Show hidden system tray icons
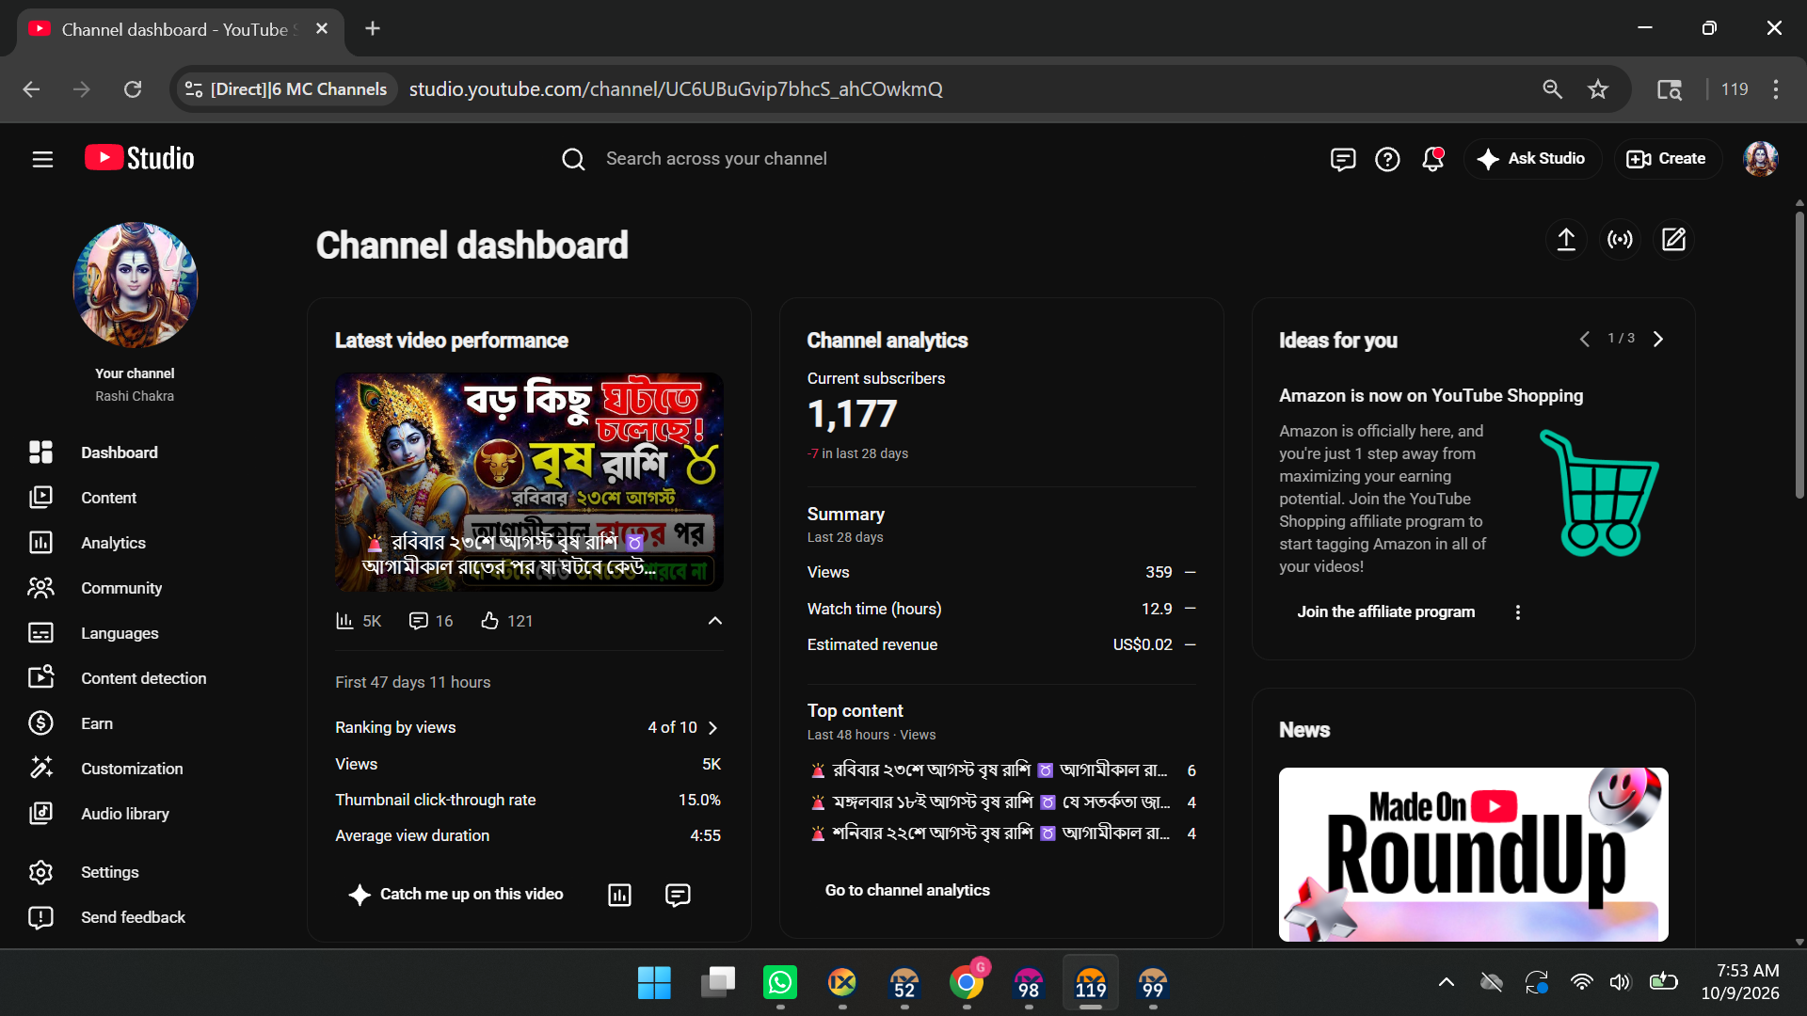Image resolution: width=1807 pixels, height=1016 pixels. pyautogui.click(x=1447, y=983)
